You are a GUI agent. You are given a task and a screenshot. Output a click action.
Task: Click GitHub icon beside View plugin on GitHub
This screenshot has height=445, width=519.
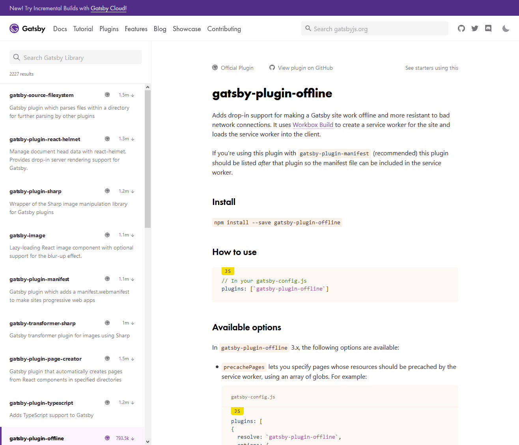click(272, 67)
